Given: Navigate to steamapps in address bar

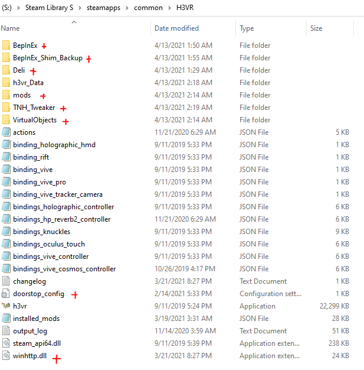Looking at the screenshot, I should 103,8.
